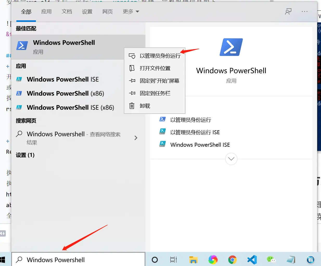Image resolution: width=321 pixels, height=266 pixels.
Task: Click the shield icon beside 以管理员身份运行
Action: tap(132, 56)
